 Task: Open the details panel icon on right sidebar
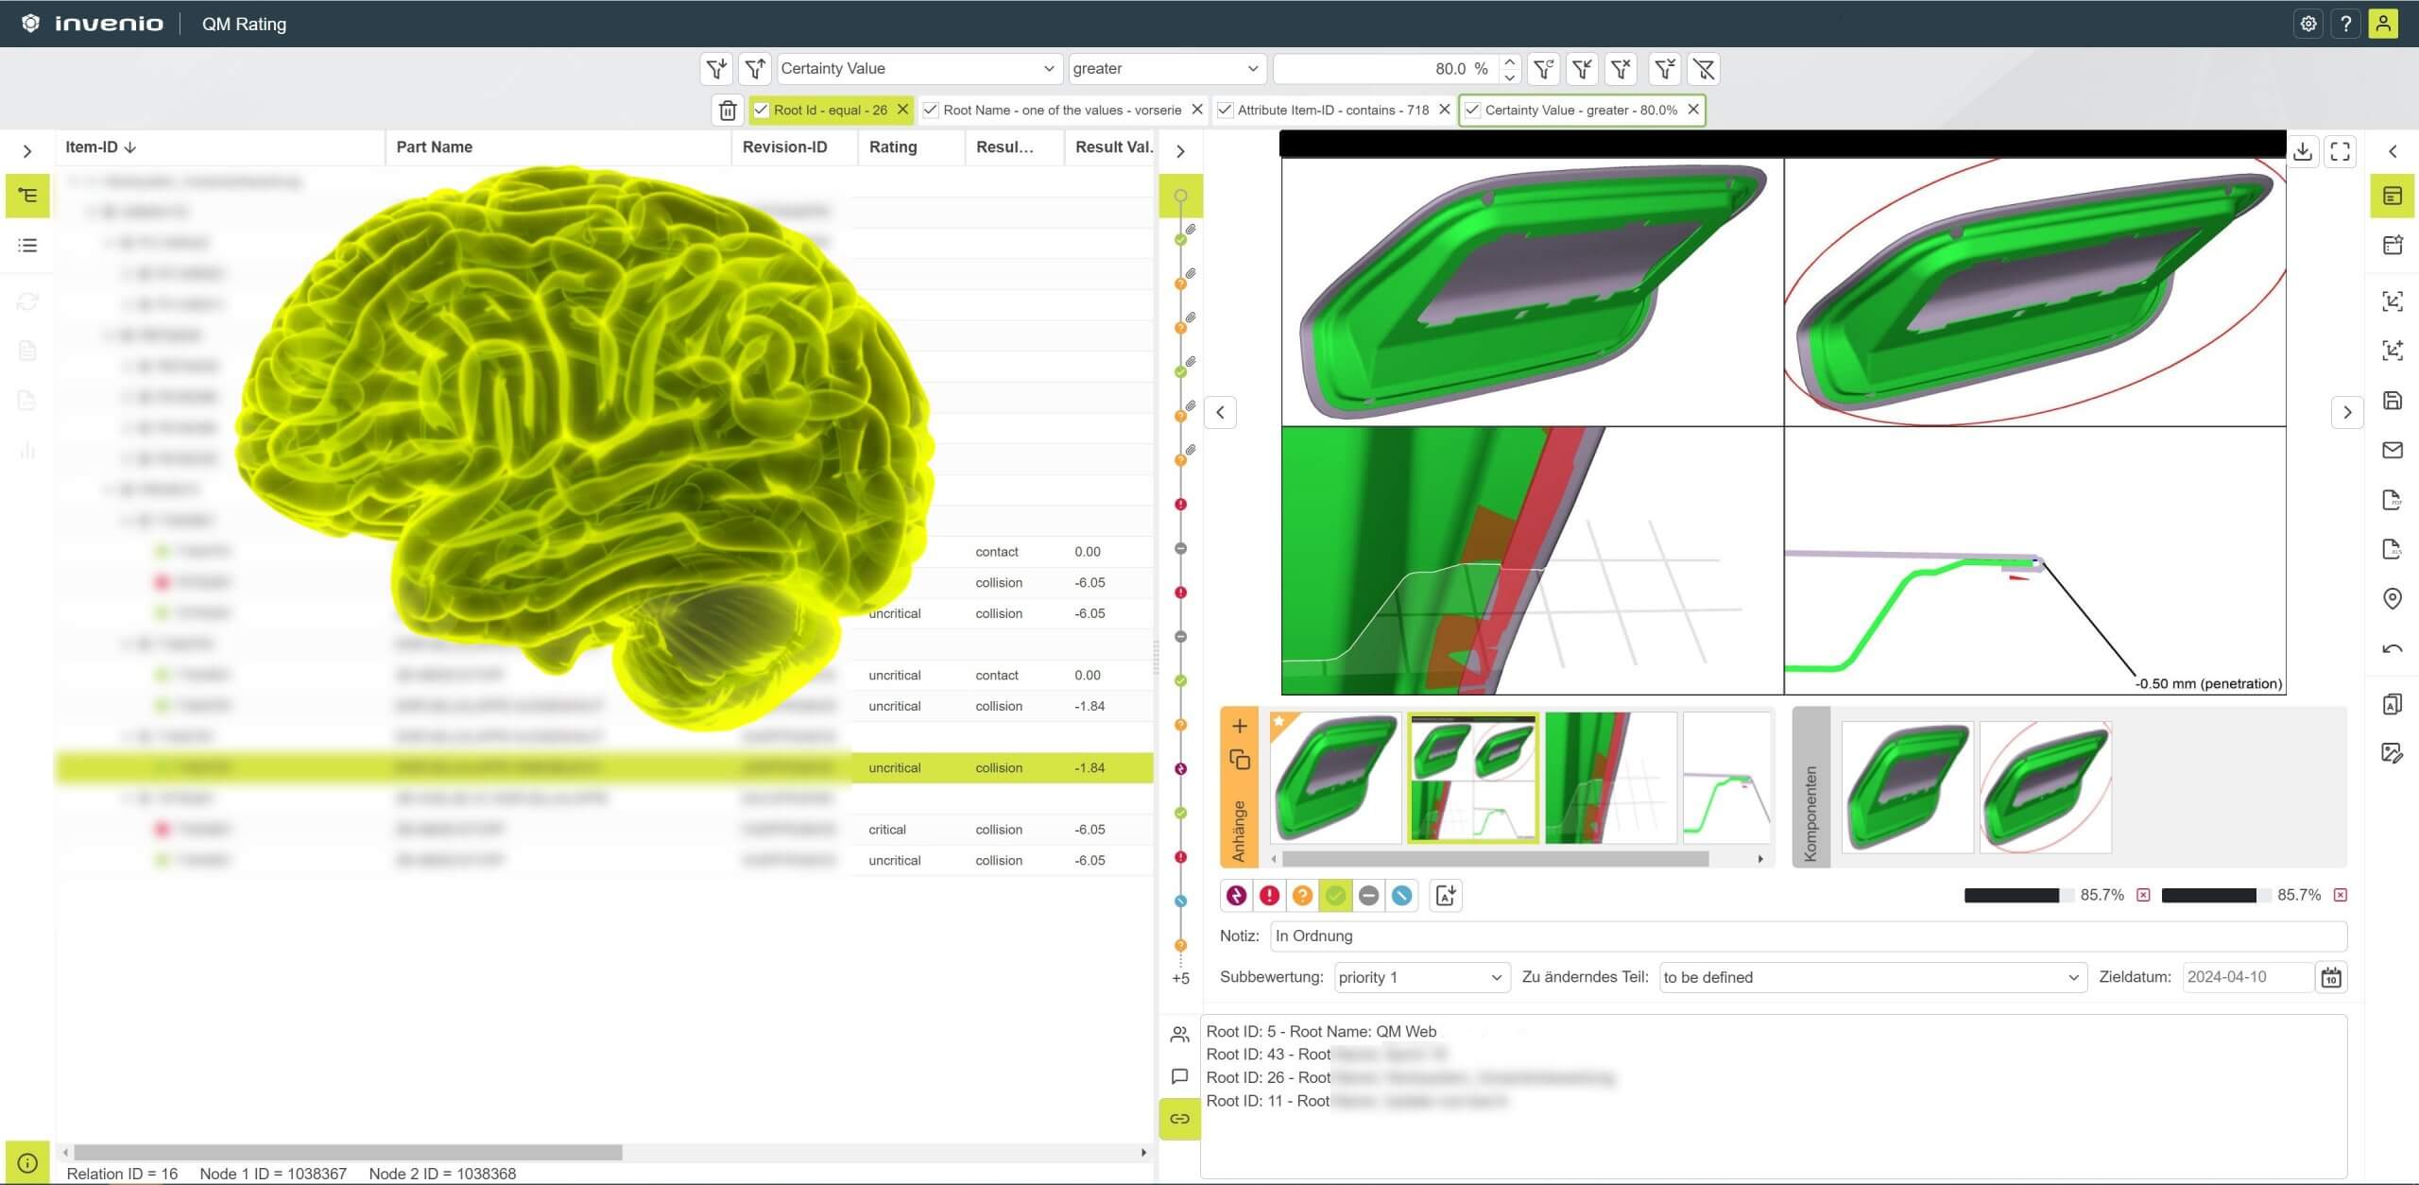[x=2393, y=196]
